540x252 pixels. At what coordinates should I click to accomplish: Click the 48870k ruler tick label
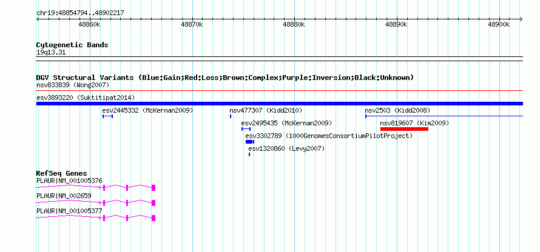coord(192,25)
